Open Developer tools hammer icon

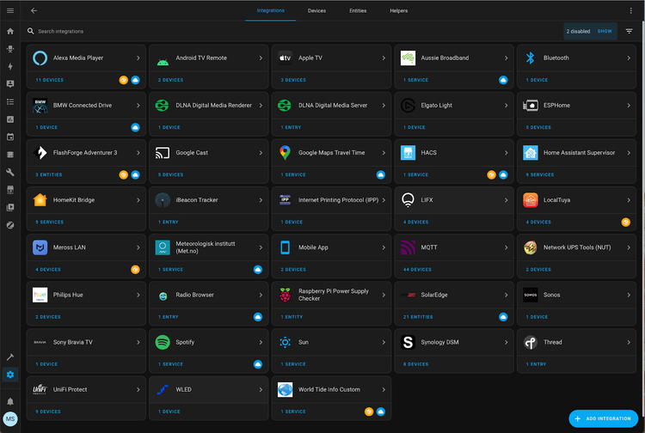[10, 357]
